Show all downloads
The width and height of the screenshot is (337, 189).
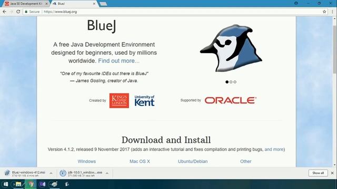click(318, 173)
